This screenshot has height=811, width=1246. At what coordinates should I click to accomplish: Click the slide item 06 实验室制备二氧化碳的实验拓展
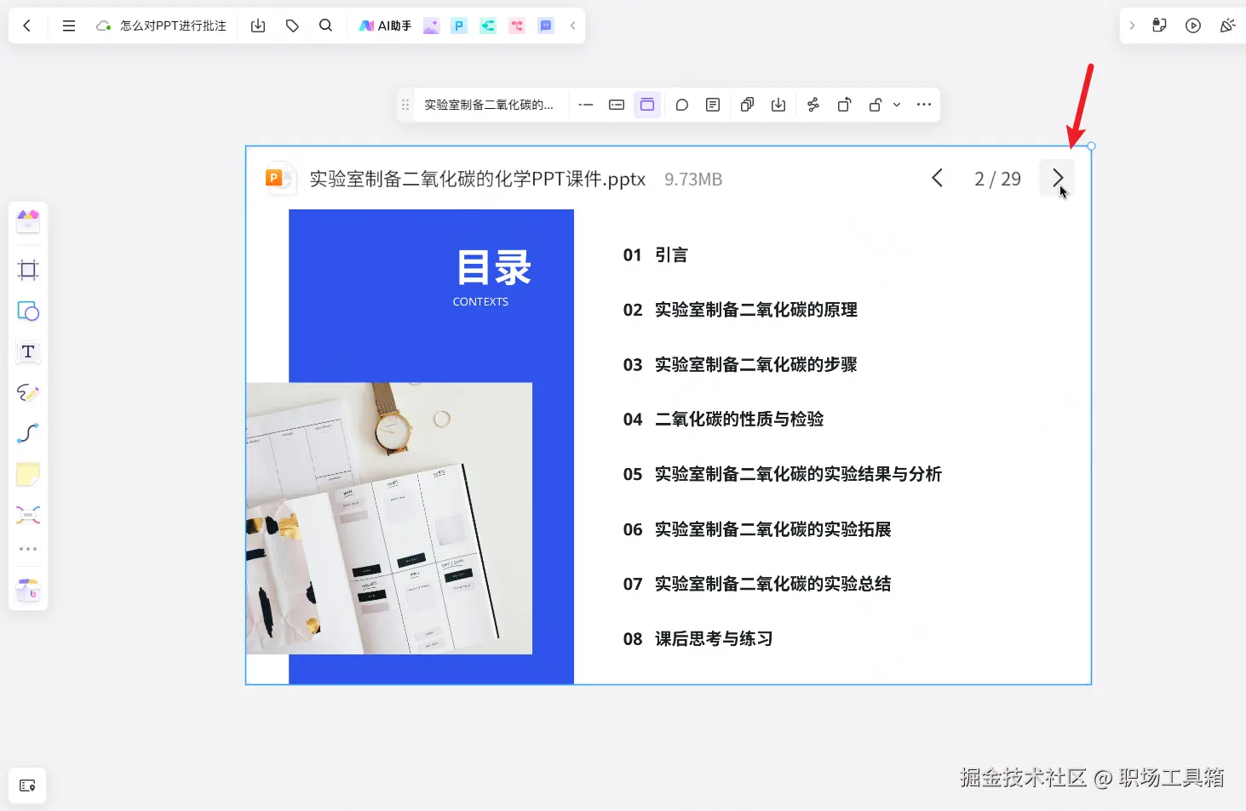(x=757, y=529)
